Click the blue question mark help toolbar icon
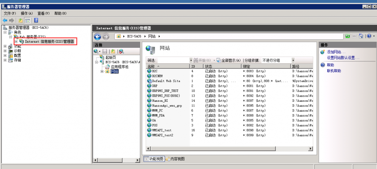This screenshot has width=377, height=169. click(36, 21)
